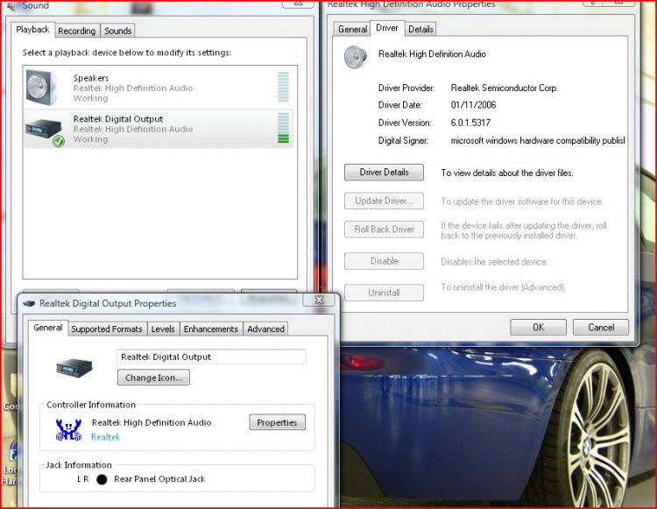Click the receiver icon beside Change Icon
657x509 pixels.
coord(74,367)
